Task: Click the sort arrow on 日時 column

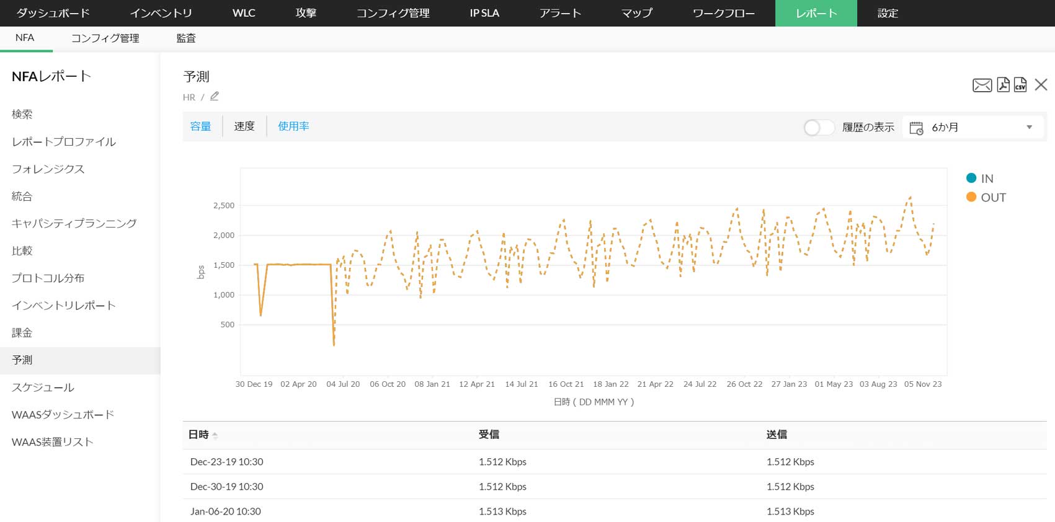Action: click(x=215, y=435)
